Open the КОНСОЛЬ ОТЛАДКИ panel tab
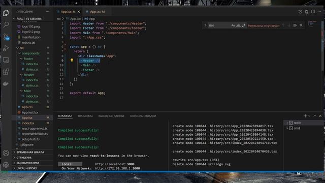This screenshot has height=183, width=325. coord(143,116)
